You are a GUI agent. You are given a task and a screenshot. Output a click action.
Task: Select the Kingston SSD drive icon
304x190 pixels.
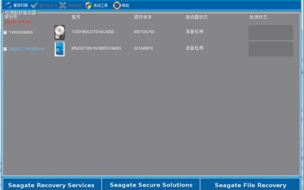click(x=60, y=49)
